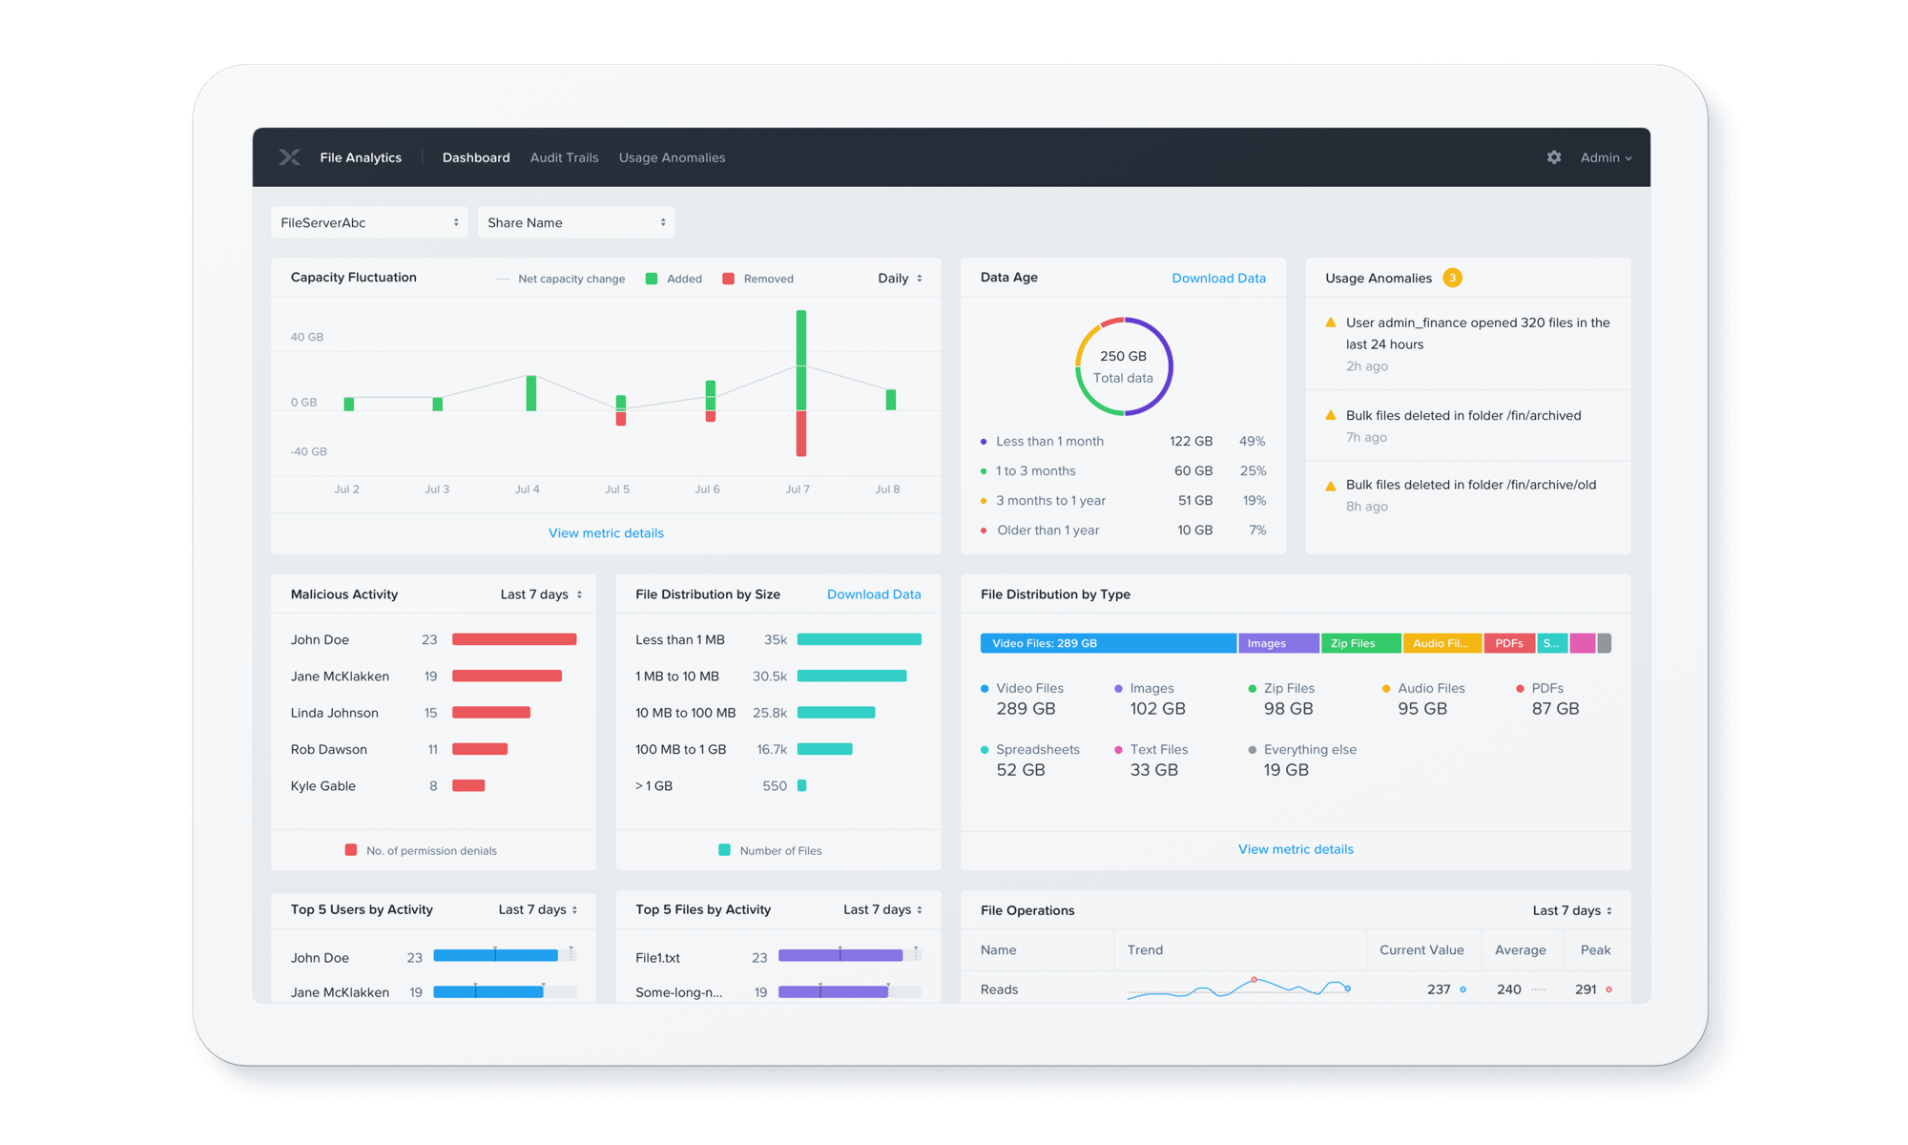Open the Usage Anomalies nav tab

[x=672, y=157]
